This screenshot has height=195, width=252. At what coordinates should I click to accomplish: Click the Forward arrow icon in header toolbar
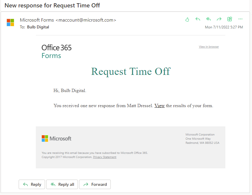click(x=219, y=19)
